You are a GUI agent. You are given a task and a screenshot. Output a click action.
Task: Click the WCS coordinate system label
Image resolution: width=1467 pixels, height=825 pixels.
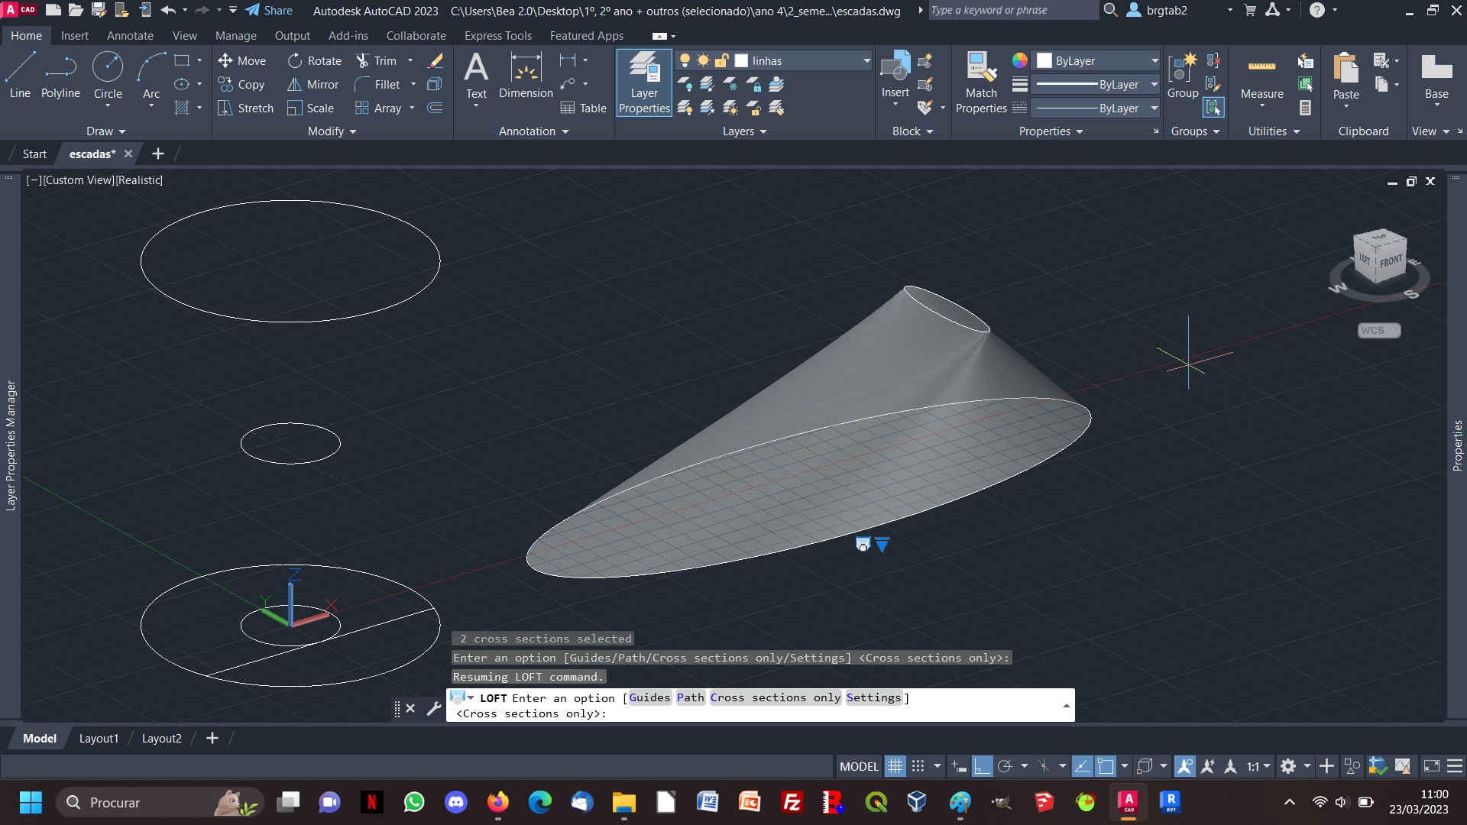[x=1378, y=330]
